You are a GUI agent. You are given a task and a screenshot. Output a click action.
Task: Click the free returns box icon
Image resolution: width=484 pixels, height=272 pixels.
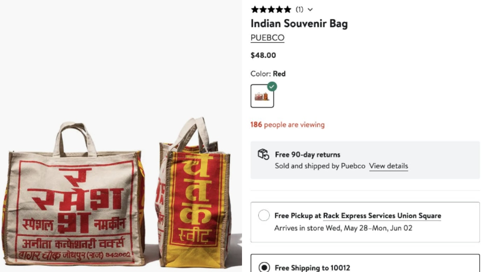[263, 154]
